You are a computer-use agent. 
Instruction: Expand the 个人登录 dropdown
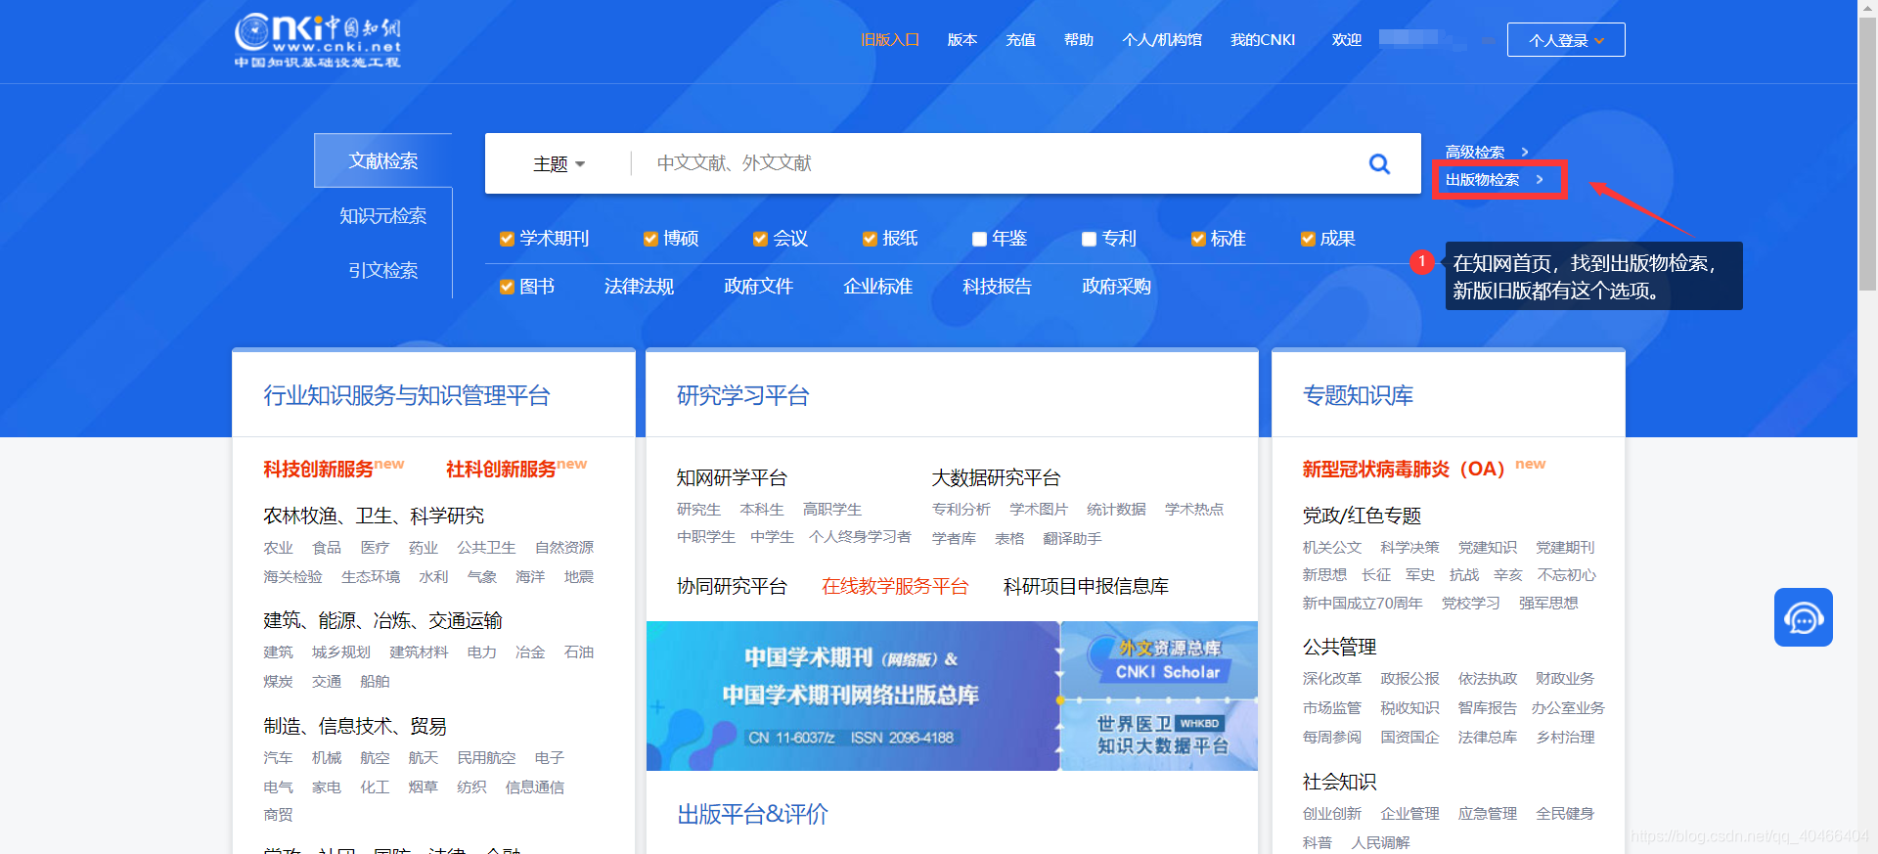[x=1566, y=40]
